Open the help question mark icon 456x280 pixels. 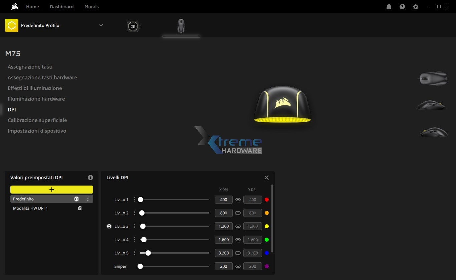(402, 6)
